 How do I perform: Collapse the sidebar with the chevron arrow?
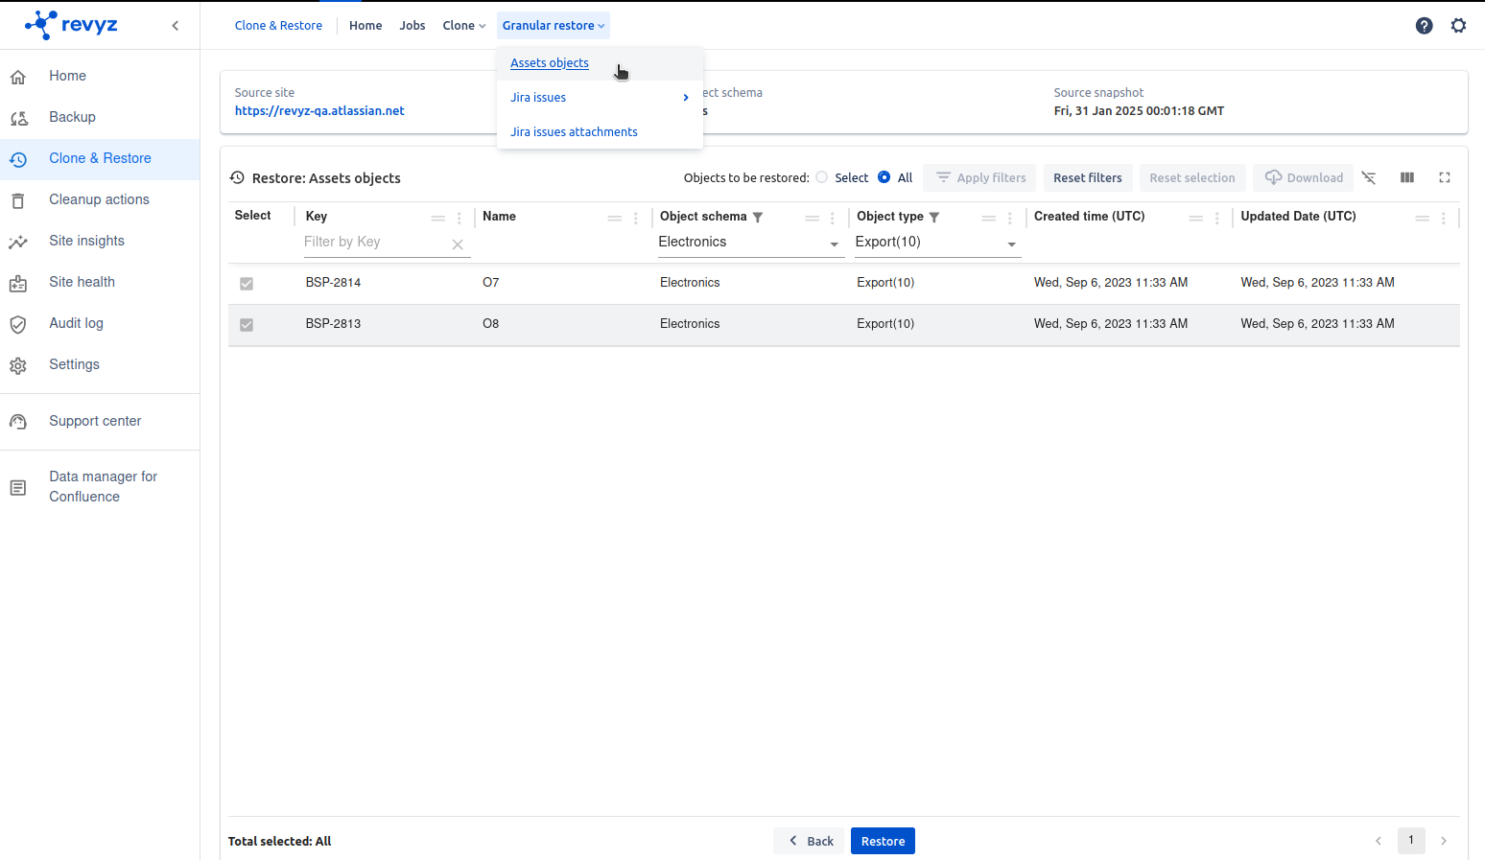click(175, 26)
